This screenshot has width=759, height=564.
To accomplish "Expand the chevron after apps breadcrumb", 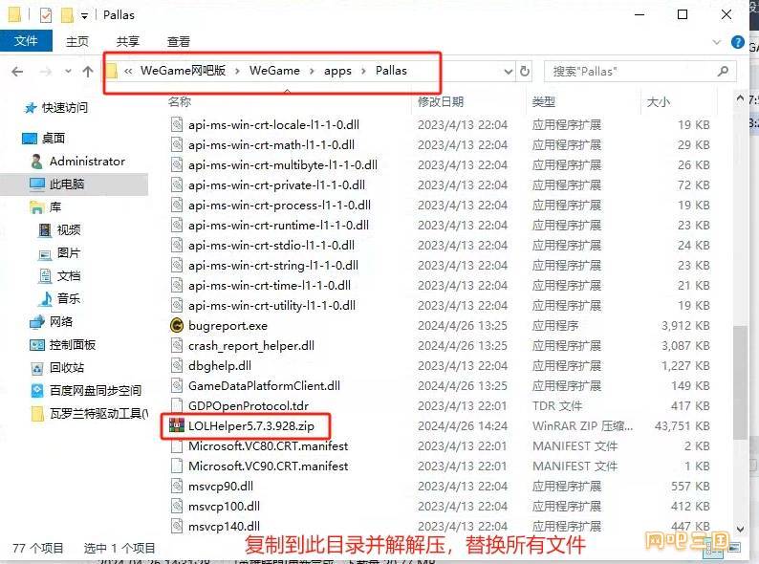I will coord(363,71).
